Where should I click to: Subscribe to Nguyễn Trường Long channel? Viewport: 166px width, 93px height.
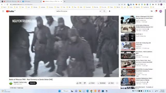tap(33, 83)
